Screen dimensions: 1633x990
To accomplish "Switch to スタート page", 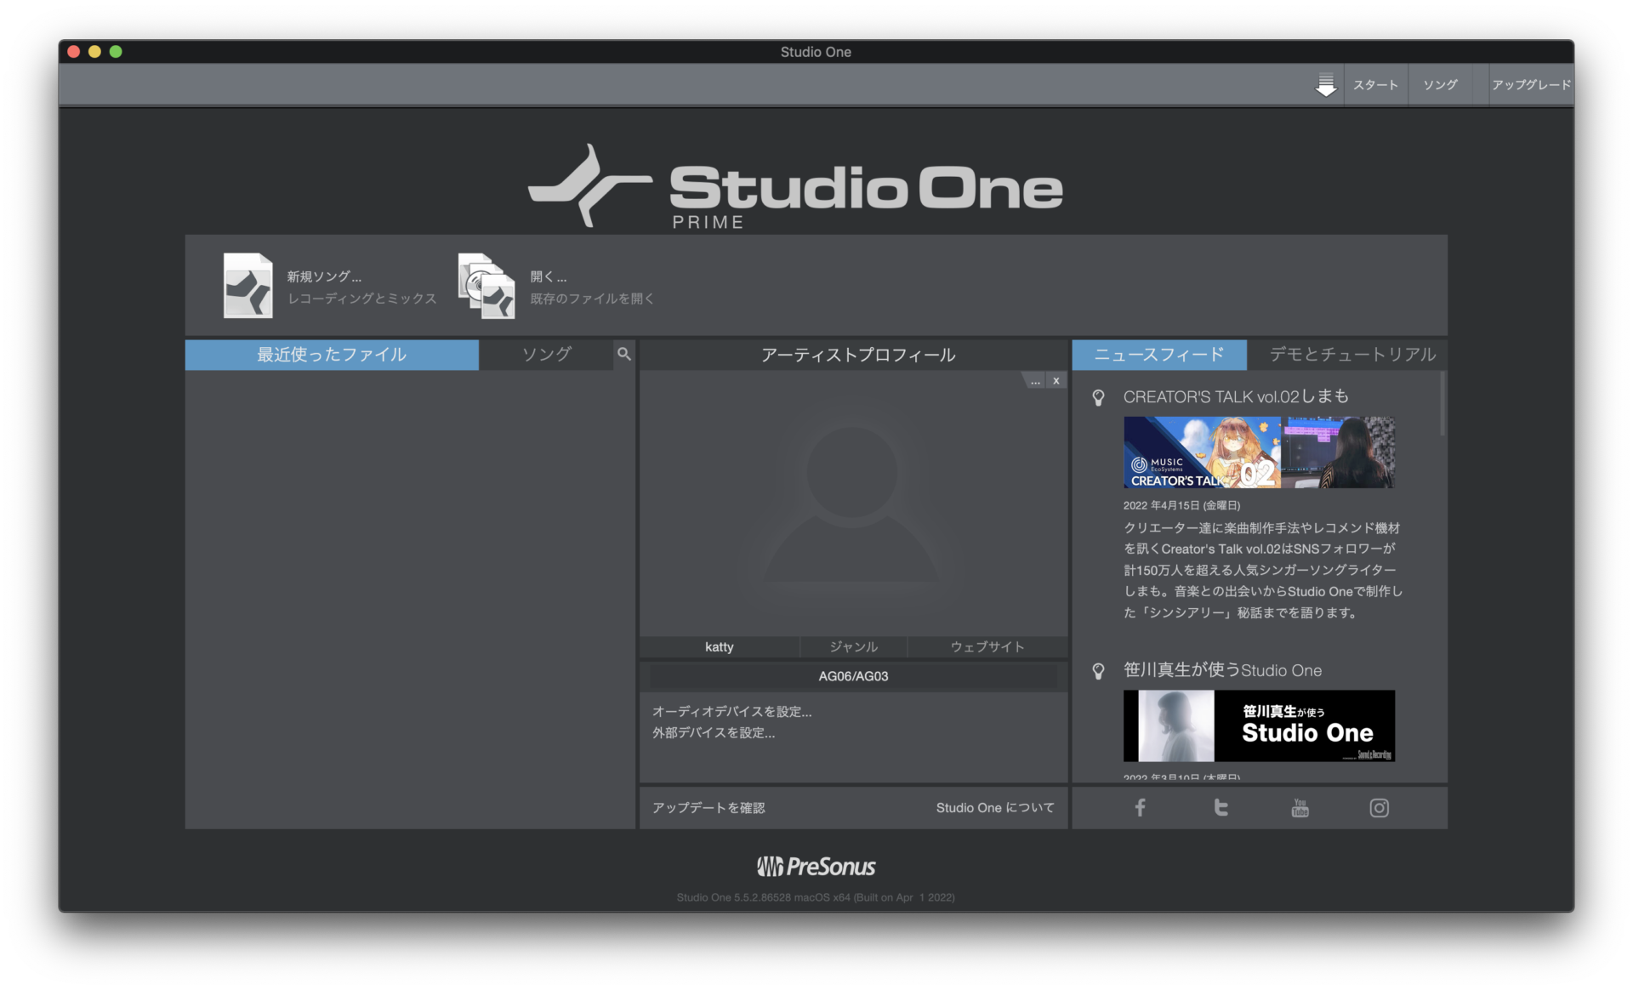I will [1375, 85].
